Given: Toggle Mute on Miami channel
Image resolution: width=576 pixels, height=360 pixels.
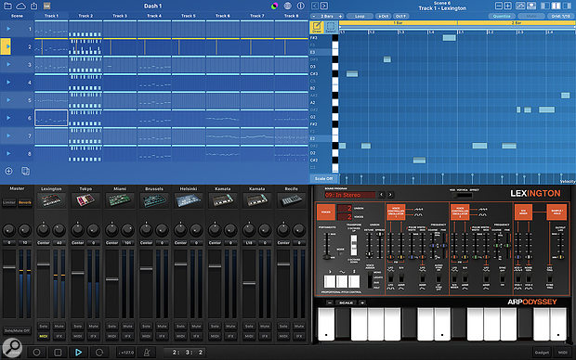Looking at the screenshot, I should (127, 326).
